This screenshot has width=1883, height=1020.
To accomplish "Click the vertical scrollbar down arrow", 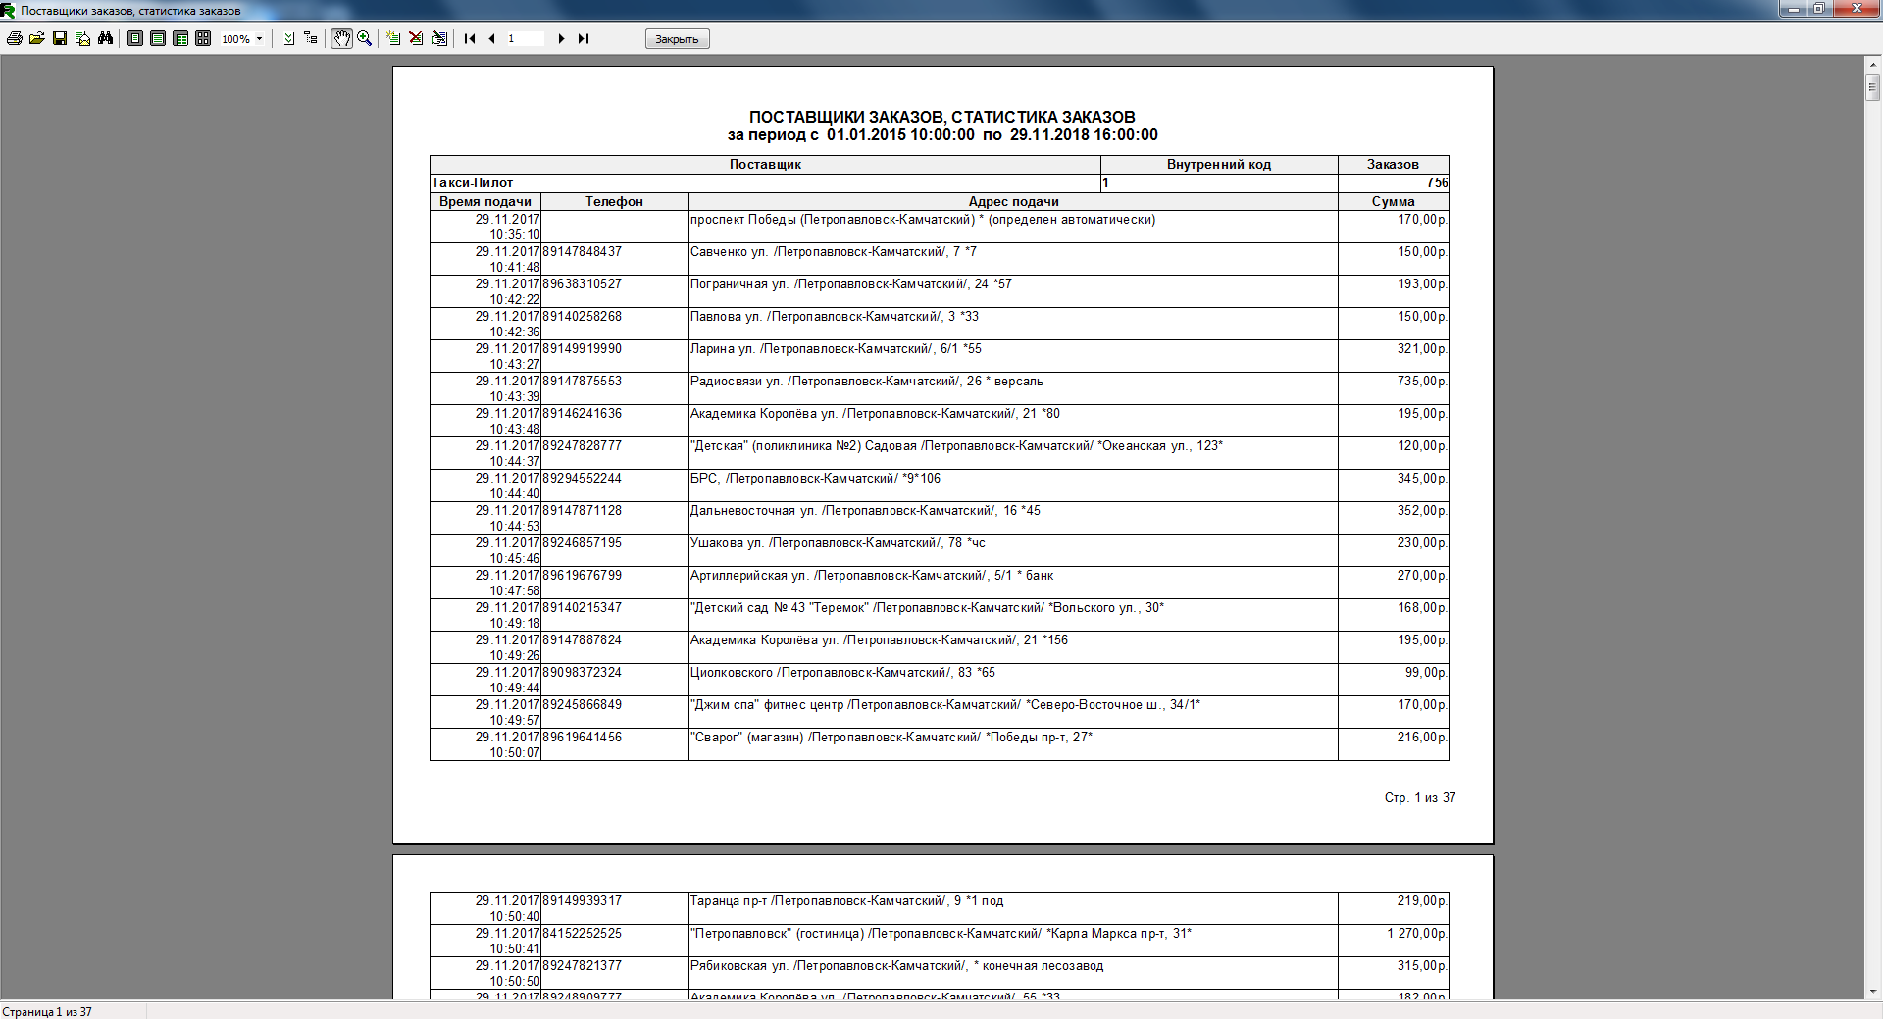I will (x=1872, y=992).
